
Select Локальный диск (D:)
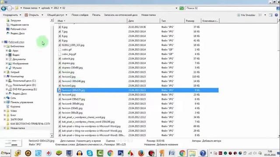point(24,85)
